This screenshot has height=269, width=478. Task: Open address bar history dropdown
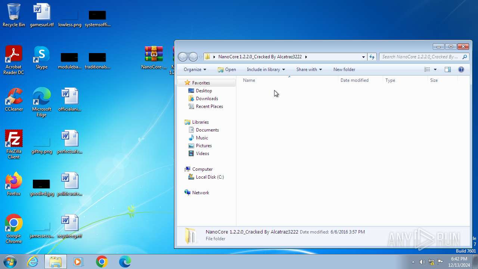coord(363,57)
